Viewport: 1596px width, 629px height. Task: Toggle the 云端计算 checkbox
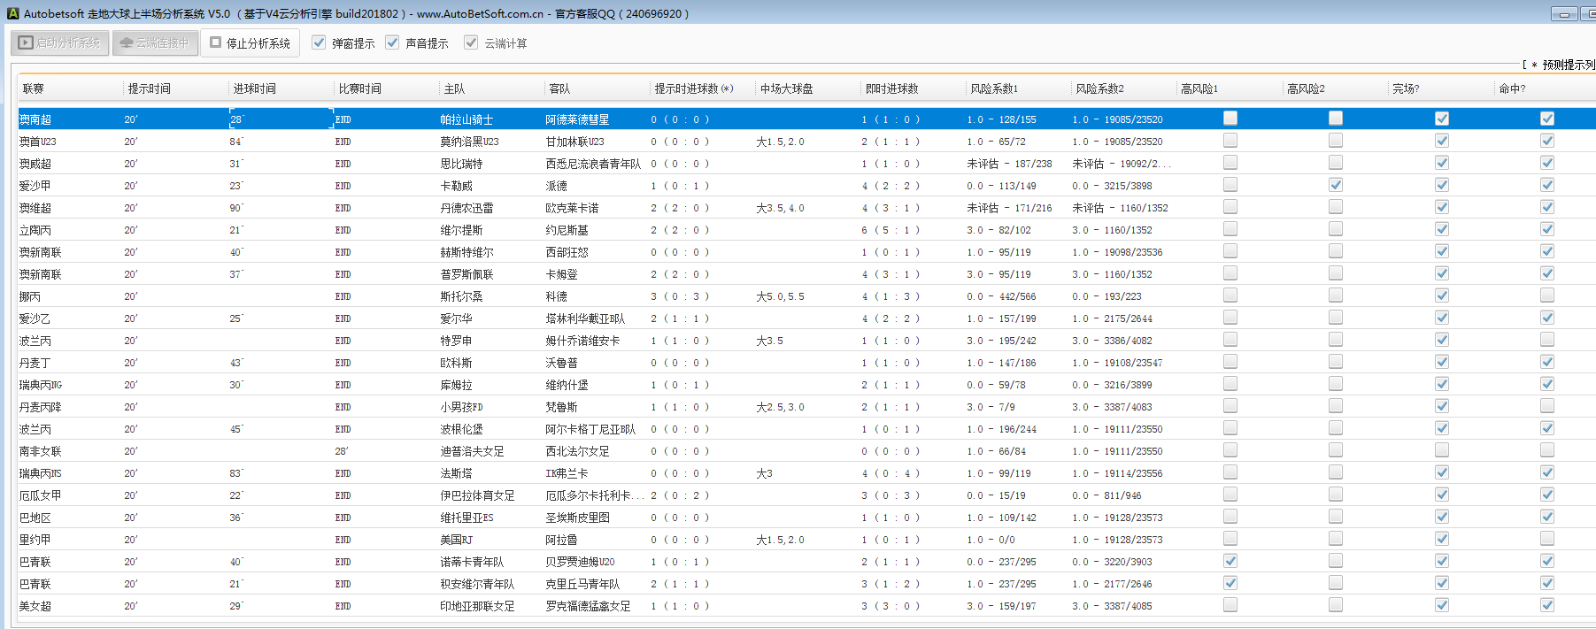(471, 42)
